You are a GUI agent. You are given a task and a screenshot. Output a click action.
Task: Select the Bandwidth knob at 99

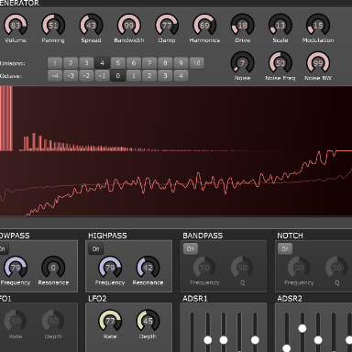(x=129, y=25)
